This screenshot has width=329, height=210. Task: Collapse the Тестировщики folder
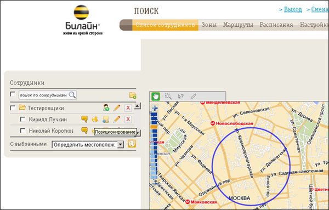click(22, 107)
